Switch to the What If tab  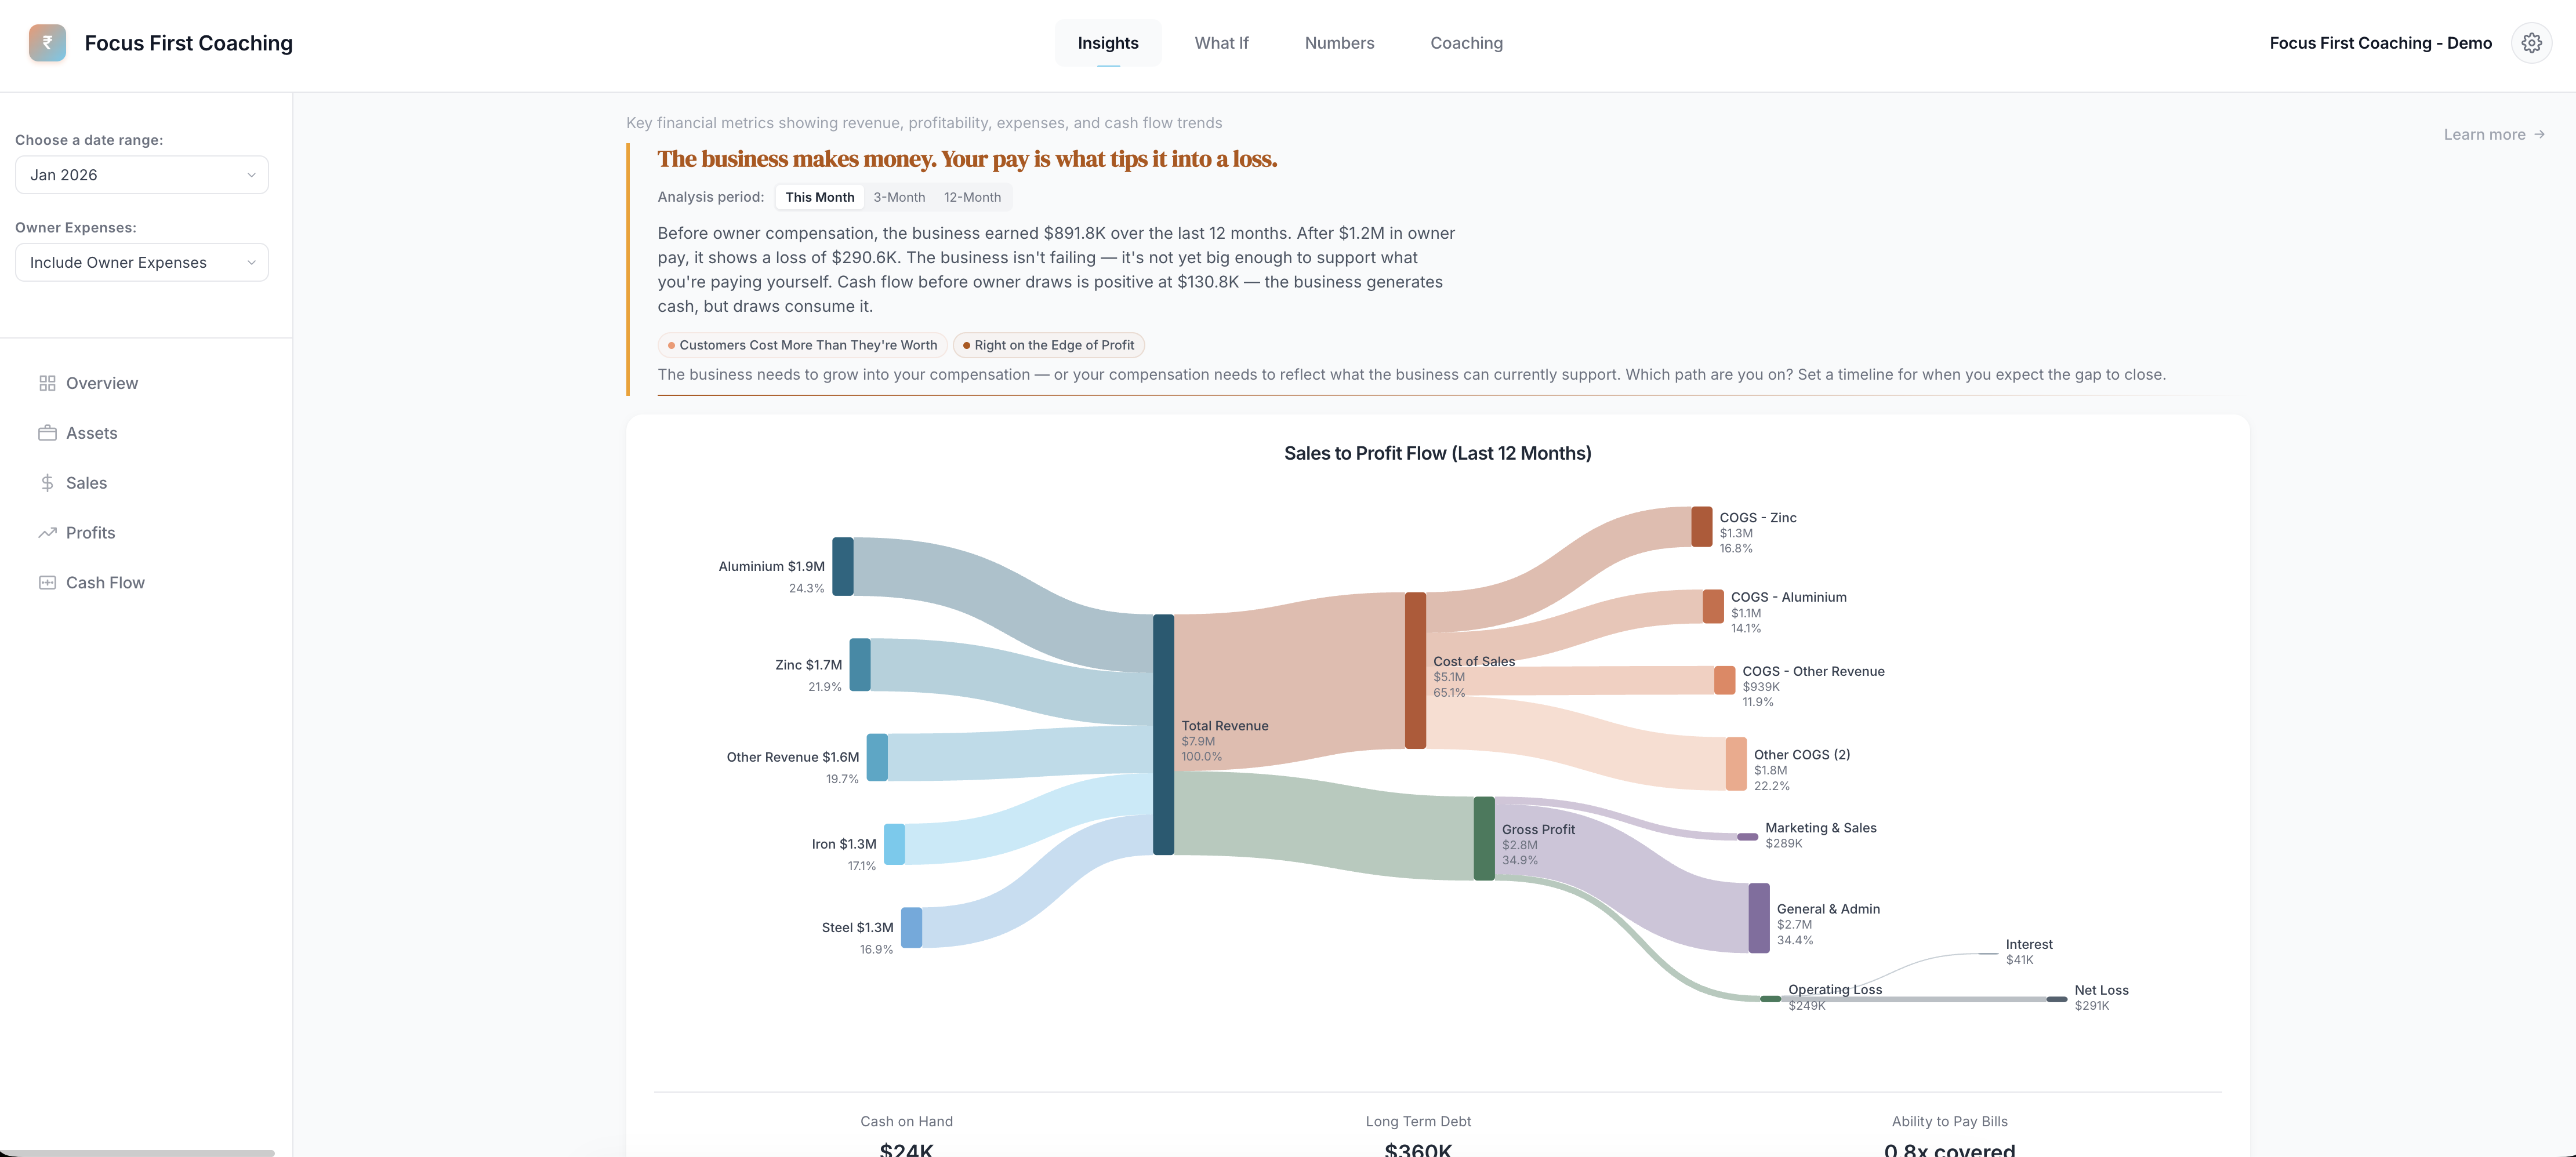1221,42
